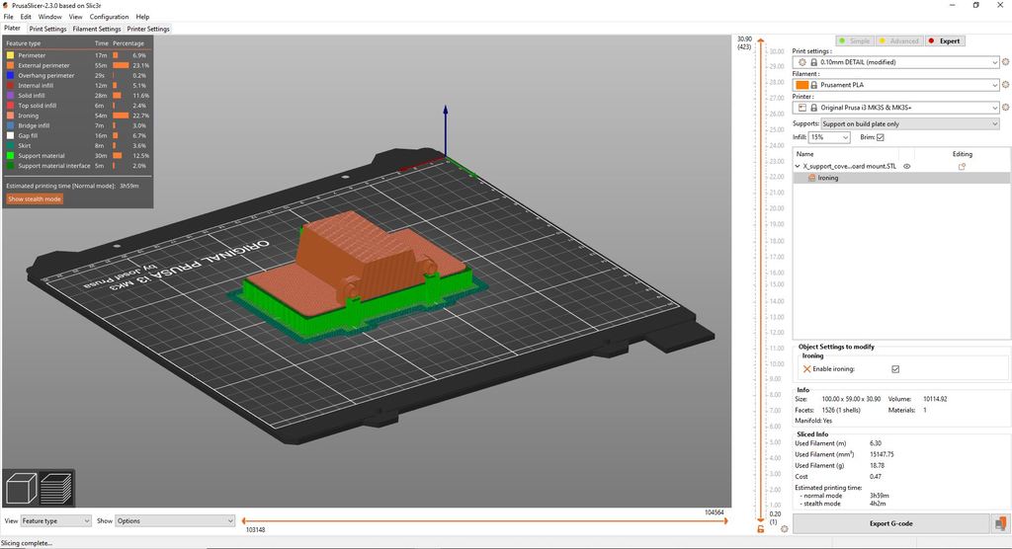1012x549 pixels.
Task: Open the Configuration menu
Action: [x=109, y=17]
